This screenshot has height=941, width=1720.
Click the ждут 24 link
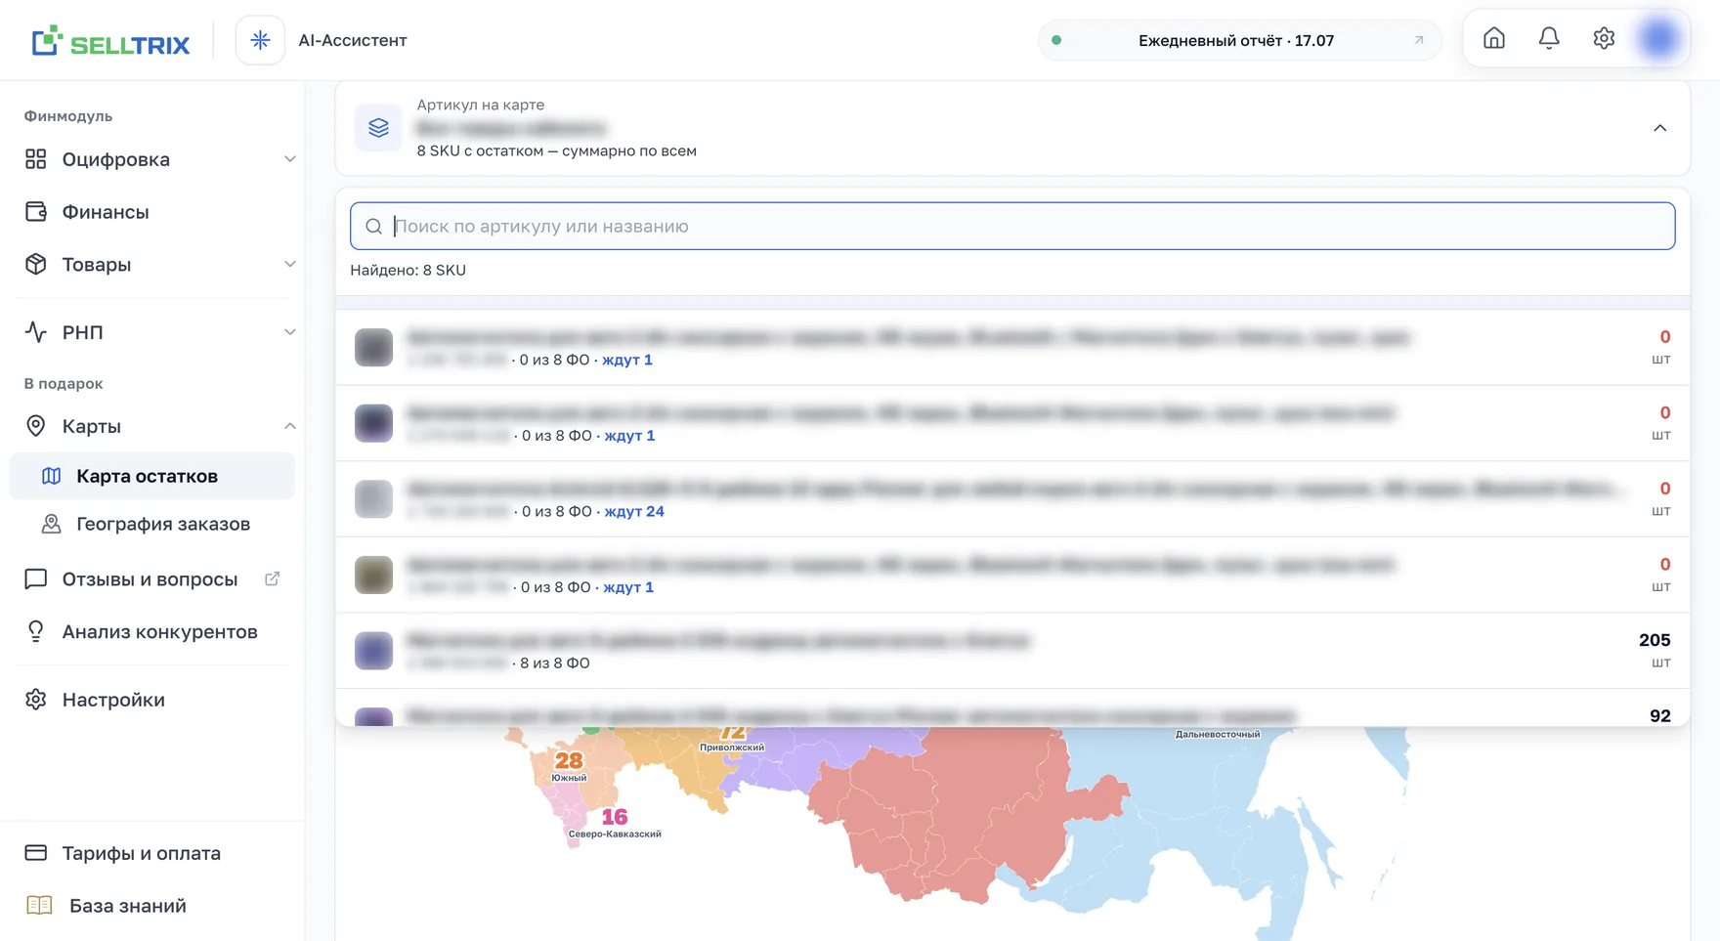pyautogui.click(x=633, y=511)
